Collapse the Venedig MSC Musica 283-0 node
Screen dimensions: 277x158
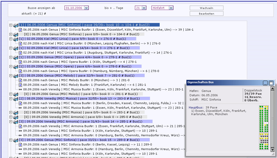(x=11, y=99)
